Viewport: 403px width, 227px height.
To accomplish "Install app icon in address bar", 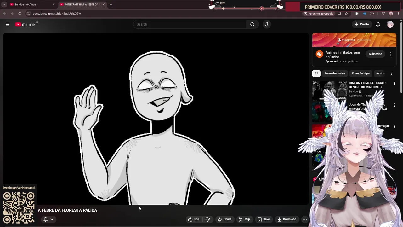I will (x=339, y=14).
